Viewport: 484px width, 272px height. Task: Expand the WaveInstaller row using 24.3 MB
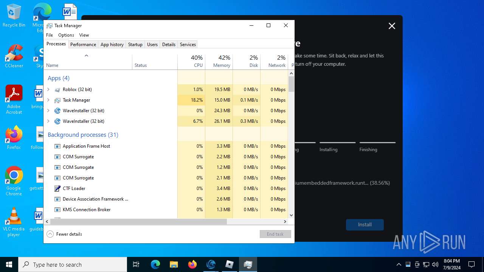click(48, 111)
